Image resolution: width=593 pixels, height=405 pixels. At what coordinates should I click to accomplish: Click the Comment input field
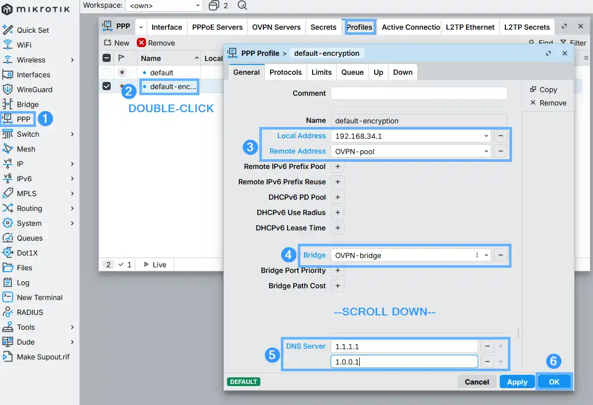[419, 93]
